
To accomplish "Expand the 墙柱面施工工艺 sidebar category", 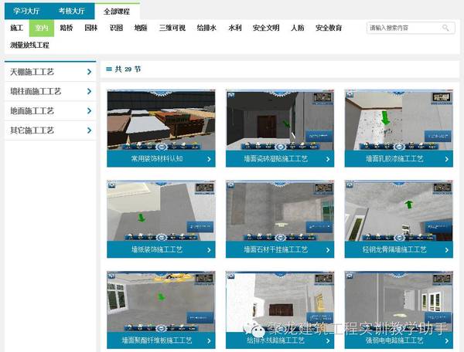I will pyautogui.click(x=90, y=91).
